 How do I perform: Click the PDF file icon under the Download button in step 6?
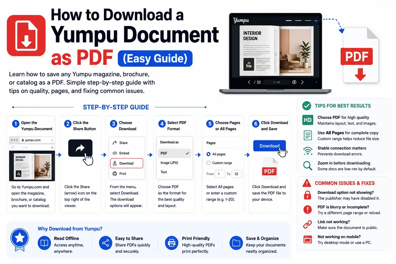click(270, 168)
